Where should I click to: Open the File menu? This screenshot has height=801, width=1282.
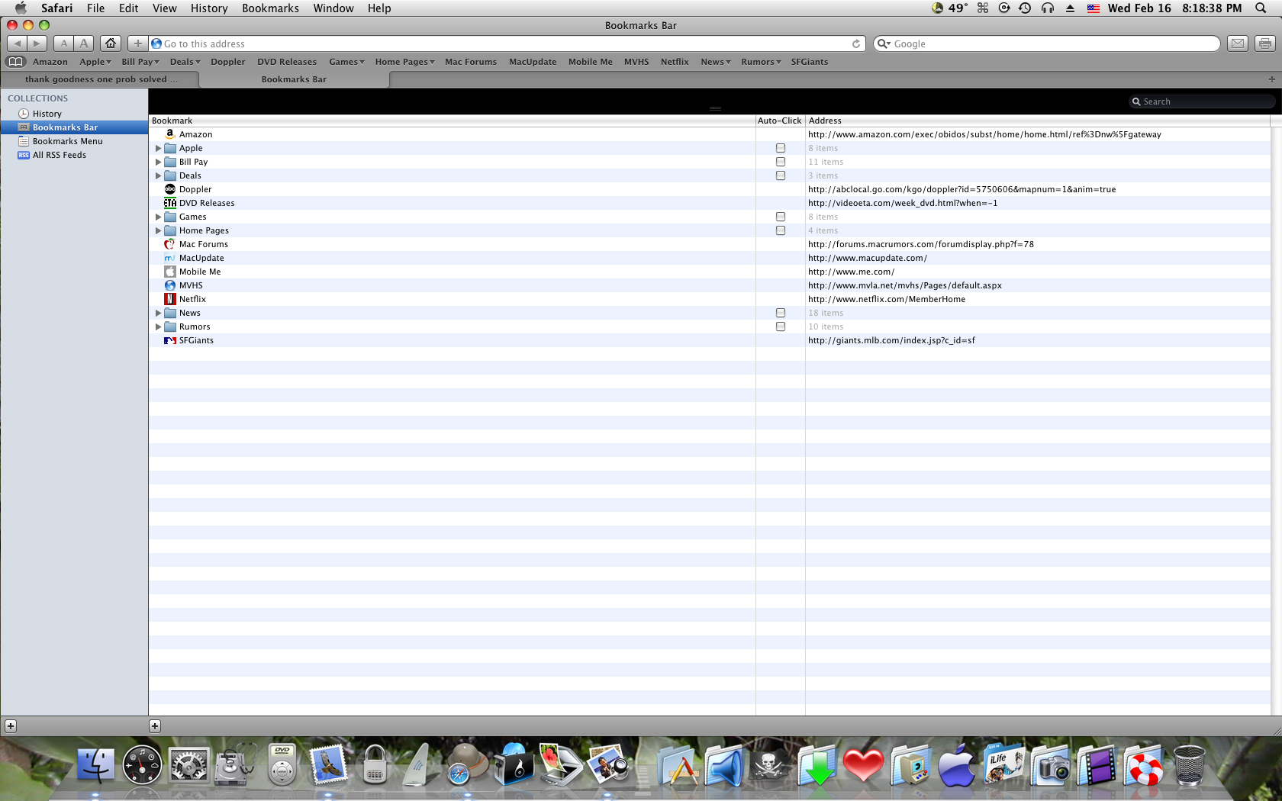(x=95, y=8)
